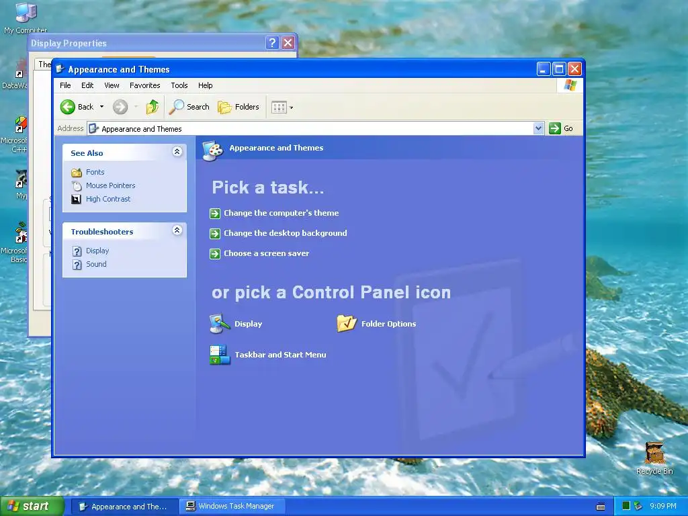Click the keyboard icon in the taskbar
The height and width of the screenshot is (516, 688).
pyautogui.click(x=601, y=507)
